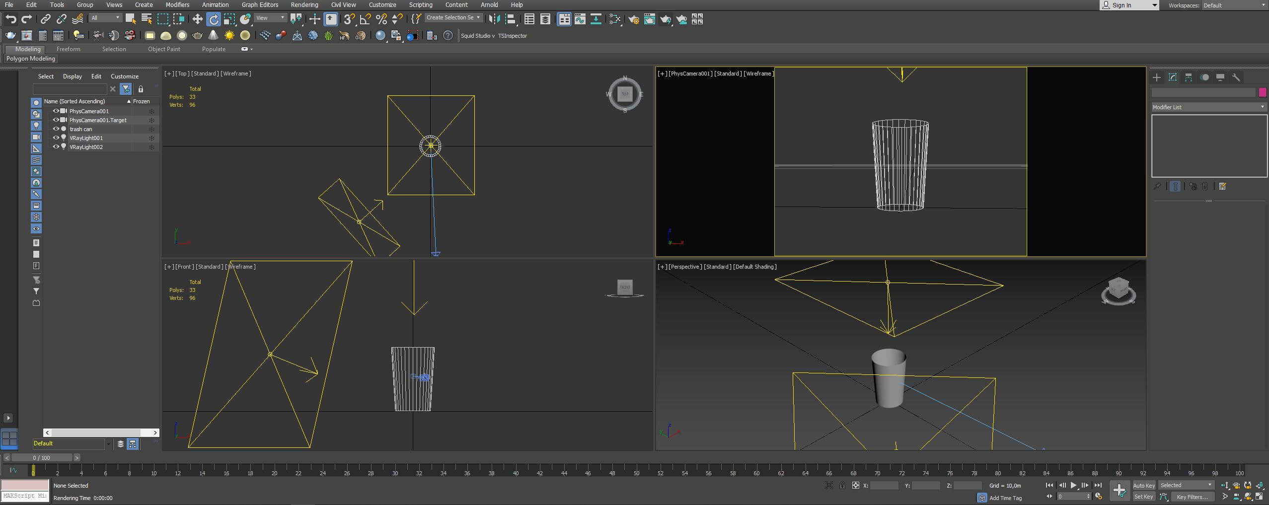Image resolution: width=1269 pixels, height=505 pixels.
Task: Toggle the Display Lights filter in Scene Explorer
Action: click(x=36, y=126)
